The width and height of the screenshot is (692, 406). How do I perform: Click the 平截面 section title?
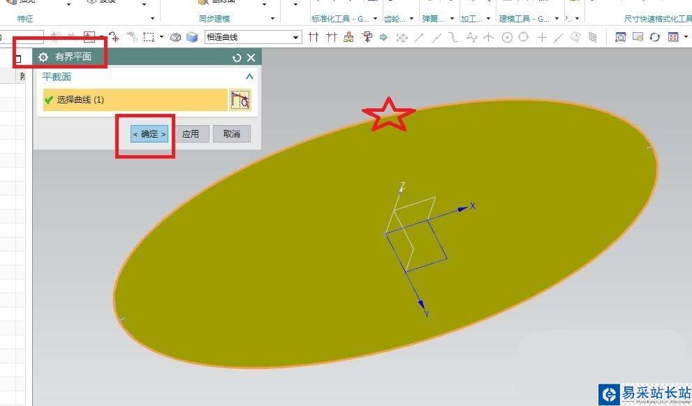pos(57,77)
